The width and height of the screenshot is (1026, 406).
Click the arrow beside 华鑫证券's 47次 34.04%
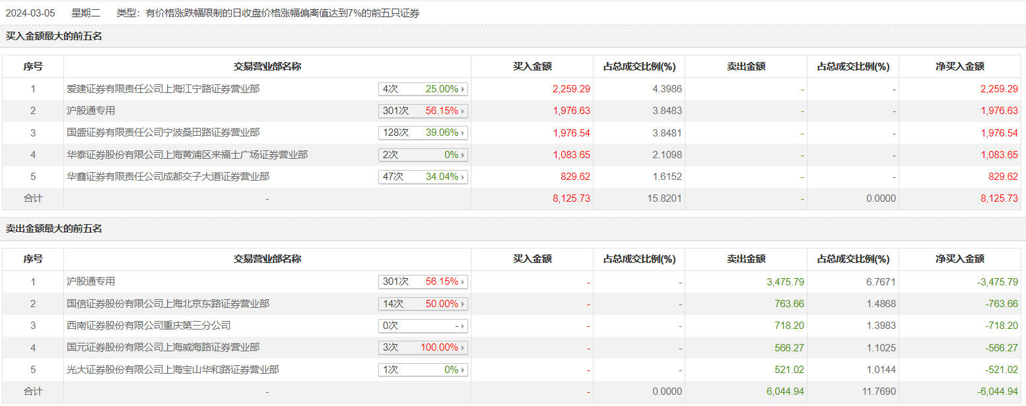463,177
